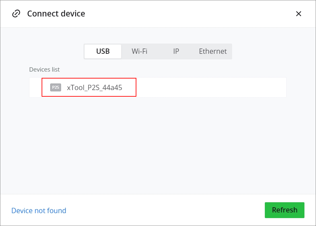Viewport: 316px width, 226px height.
Task: Open the Device not found link
Action: (x=39, y=210)
